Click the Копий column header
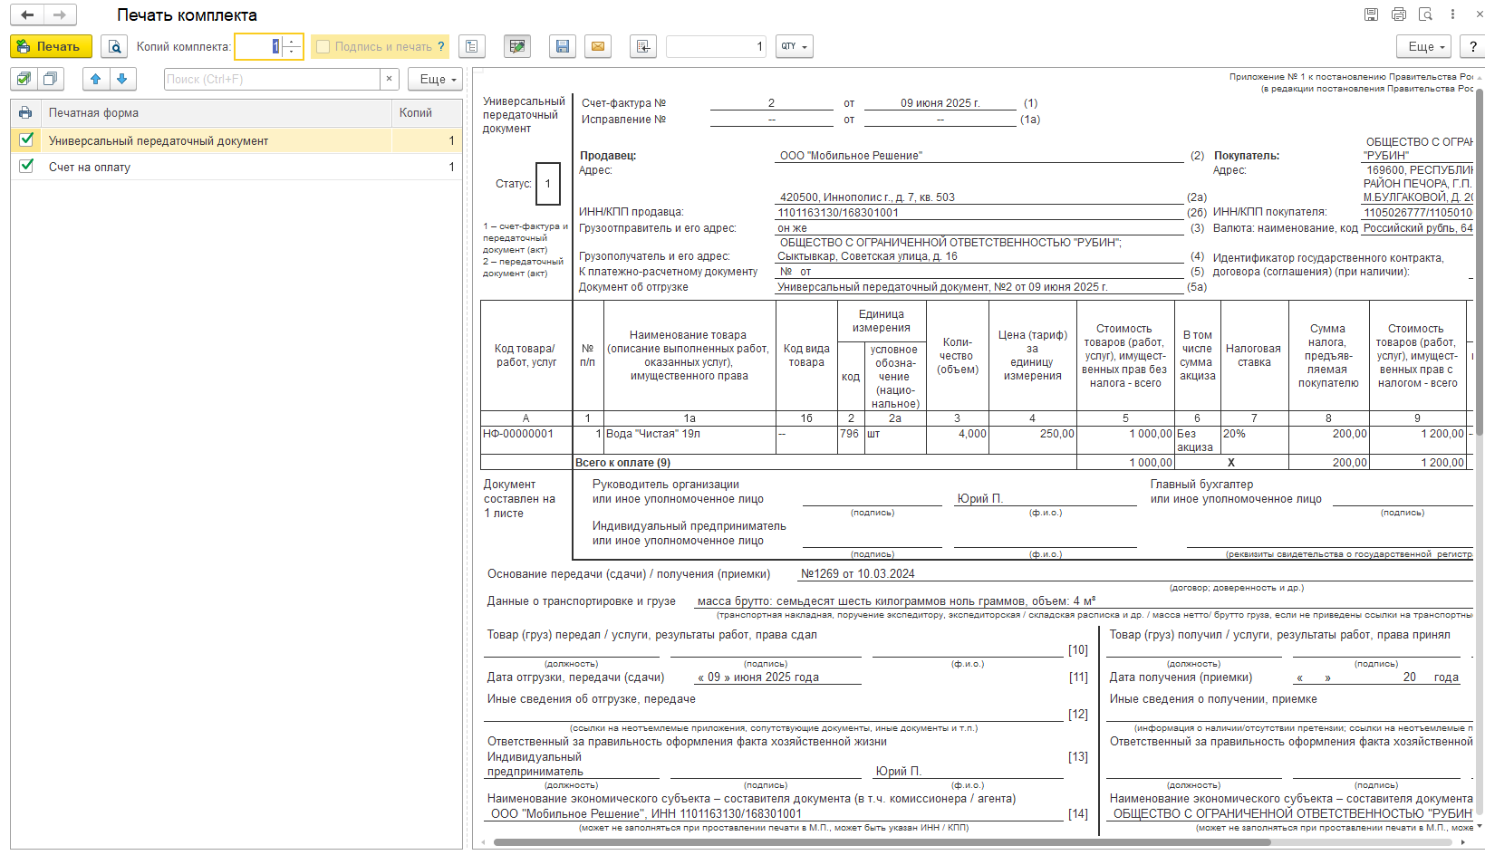The width and height of the screenshot is (1485, 855). (x=427, y=112)
